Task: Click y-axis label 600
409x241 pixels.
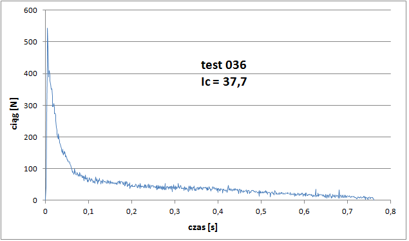Action: click(30, 10)
